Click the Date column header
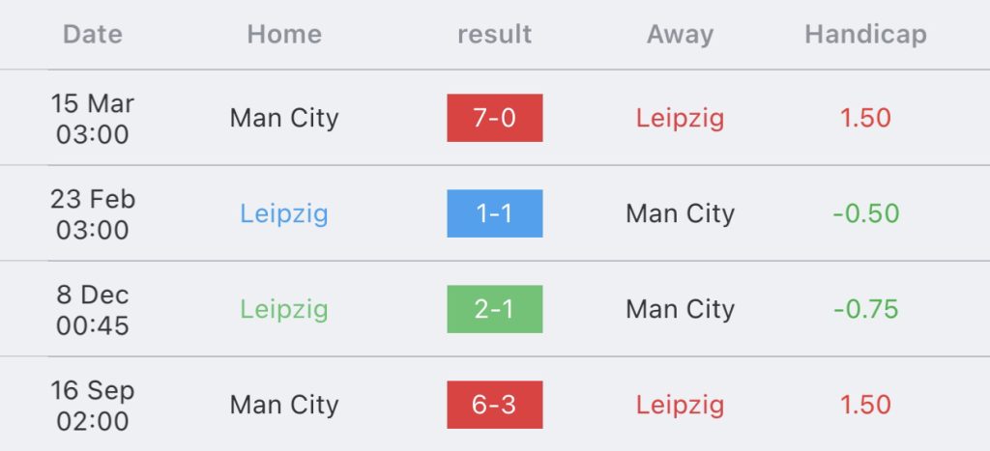This screenshot has height=451, width=990. [93, 34]
